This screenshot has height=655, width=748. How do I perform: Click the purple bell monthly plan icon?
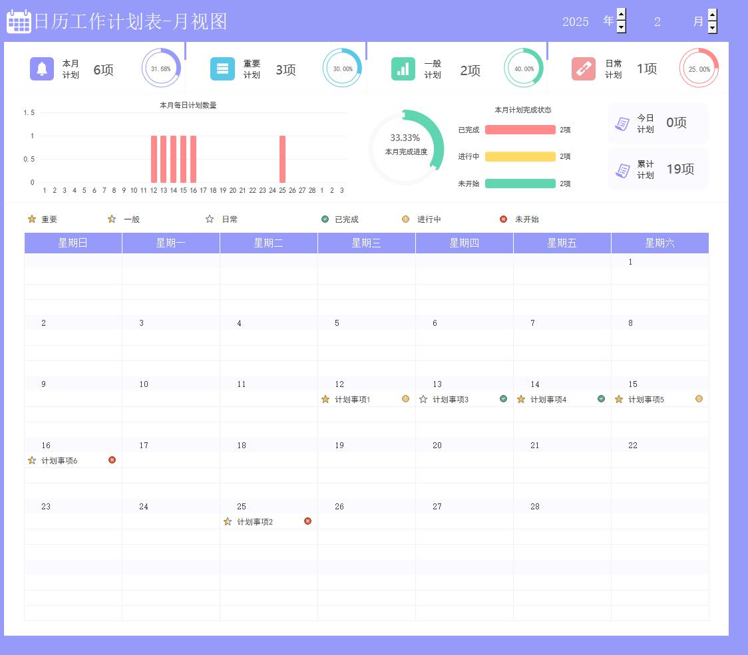[x=42, y=68]
